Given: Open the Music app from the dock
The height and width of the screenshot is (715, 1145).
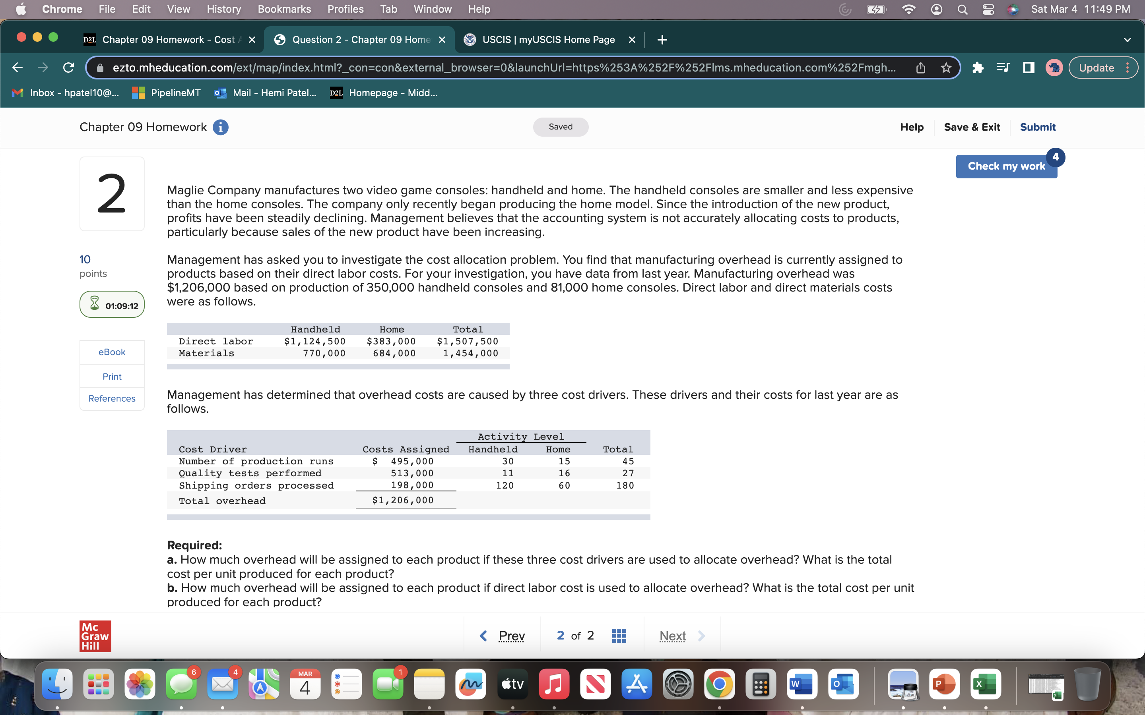Looking at the screenshot, I should coord(553,684).
